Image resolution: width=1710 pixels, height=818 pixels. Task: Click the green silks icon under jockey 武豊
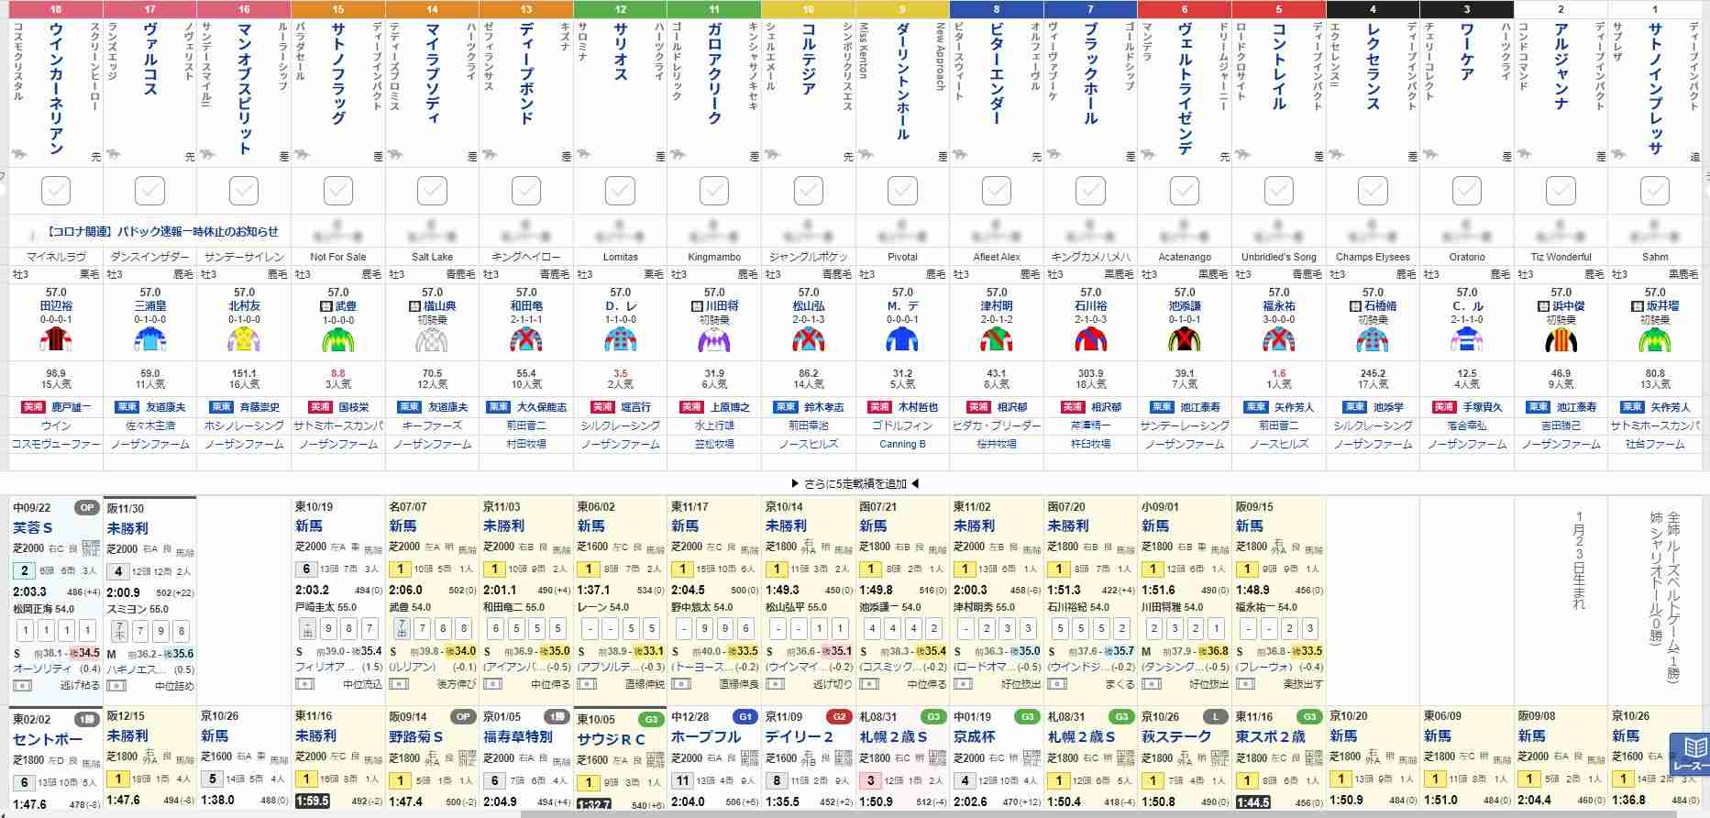point(338,340)
